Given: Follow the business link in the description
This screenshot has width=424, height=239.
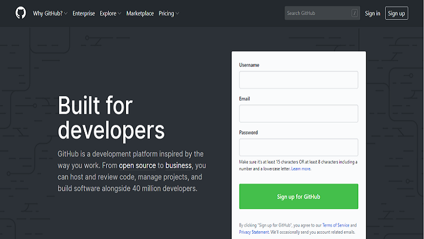Looking at the screenshot, I should click(179, 165).
